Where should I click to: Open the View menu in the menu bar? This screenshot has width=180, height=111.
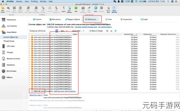tap(26, 1)
